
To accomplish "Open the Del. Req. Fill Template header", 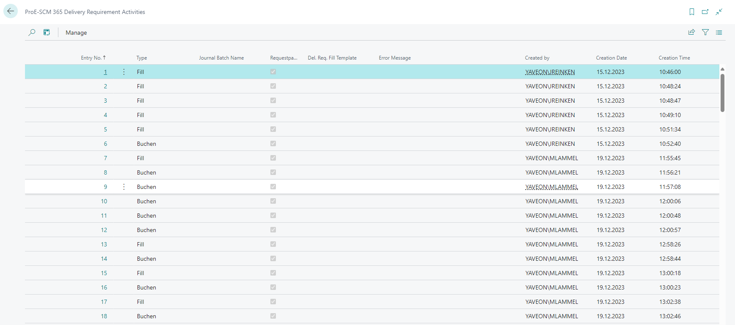I will point(332,58).
